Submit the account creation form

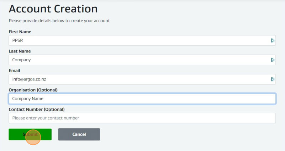pyautogui.click(x=30, y=134)
